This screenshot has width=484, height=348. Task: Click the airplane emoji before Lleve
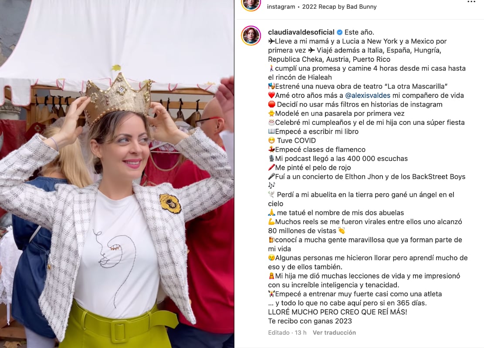click(x=271, y=41)
